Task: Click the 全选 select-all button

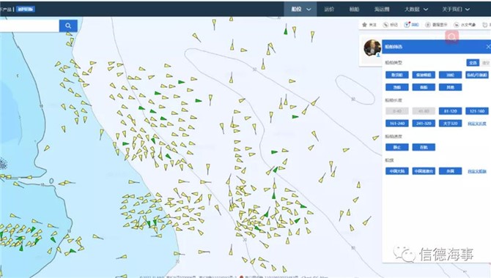Action: coord(473,62)
